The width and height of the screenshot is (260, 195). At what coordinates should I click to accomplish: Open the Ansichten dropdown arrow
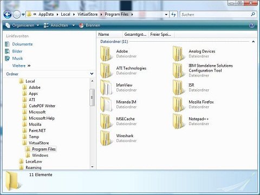pos(74,25)
